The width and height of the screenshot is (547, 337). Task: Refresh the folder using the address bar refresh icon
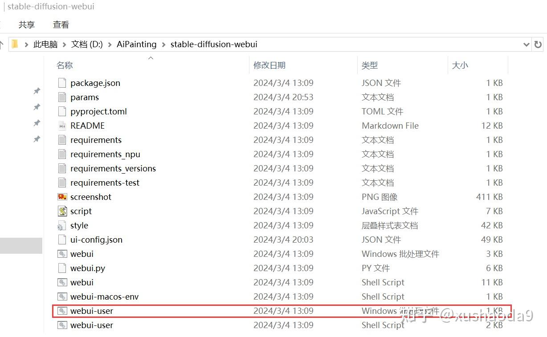538,45
